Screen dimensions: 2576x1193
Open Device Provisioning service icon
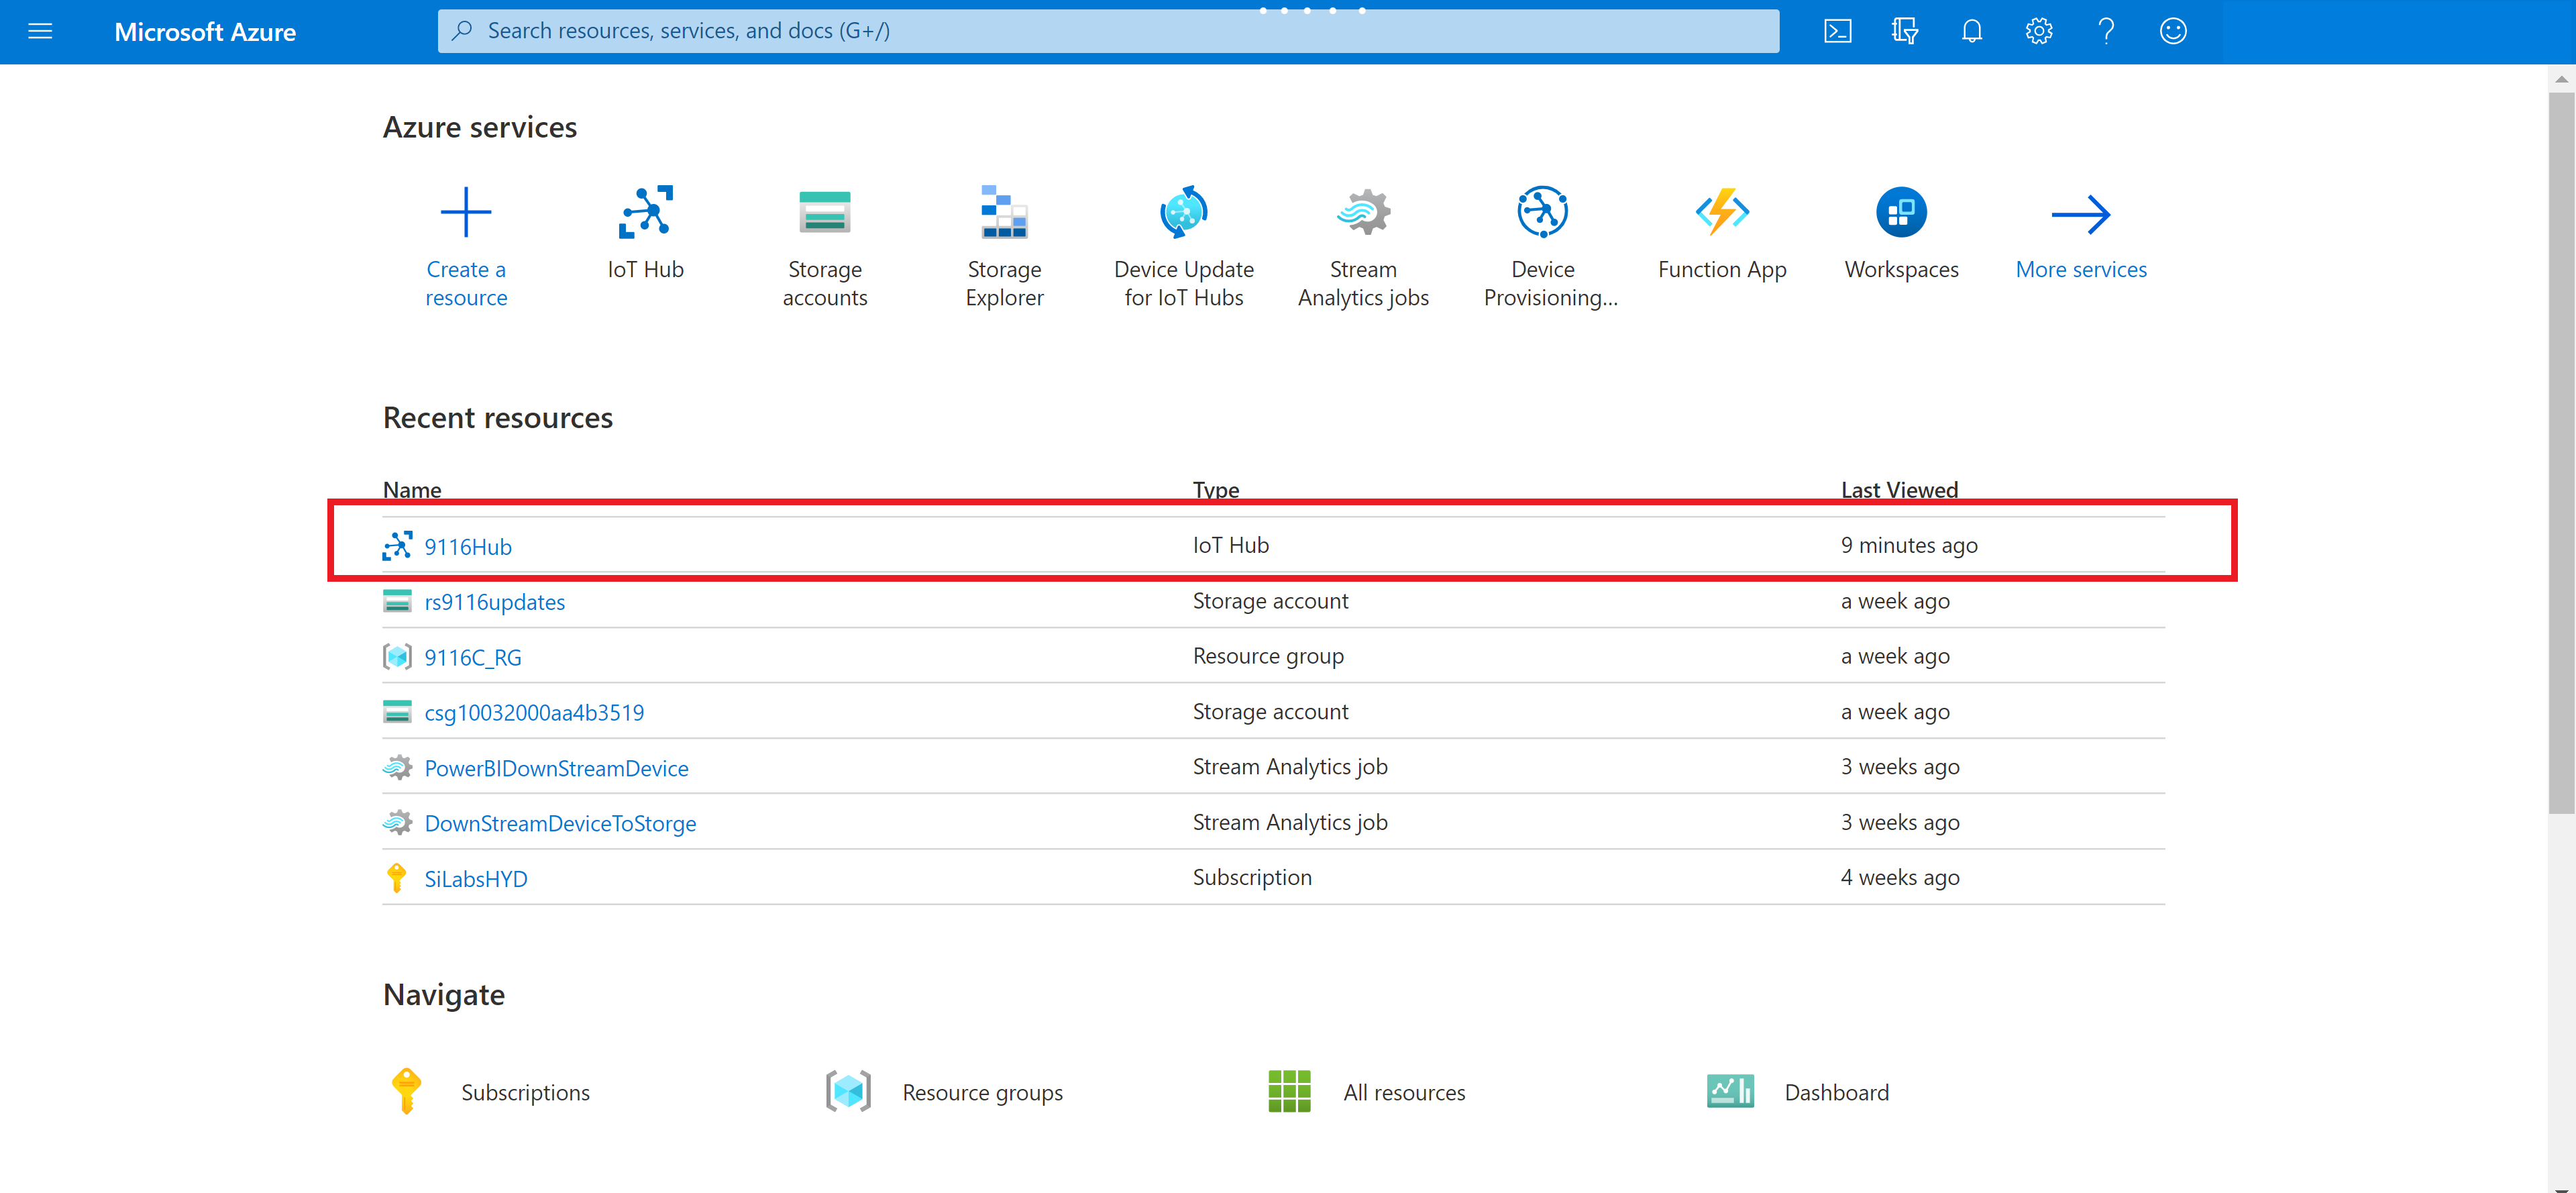(1543, 212)
